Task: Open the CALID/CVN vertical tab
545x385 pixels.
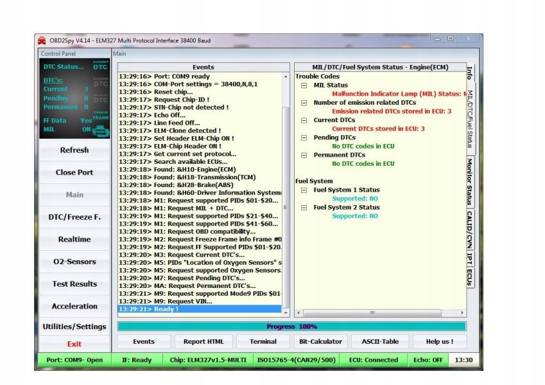Action: pyautogui.click(x=470, y=229)
